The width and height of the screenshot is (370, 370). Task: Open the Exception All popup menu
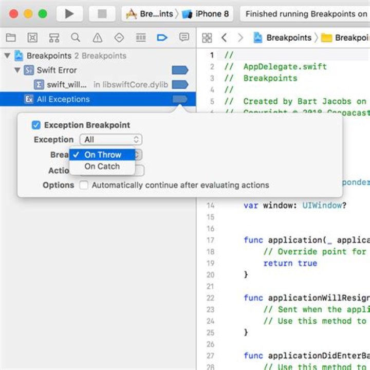pyautogui.click(x=111, y=139)
